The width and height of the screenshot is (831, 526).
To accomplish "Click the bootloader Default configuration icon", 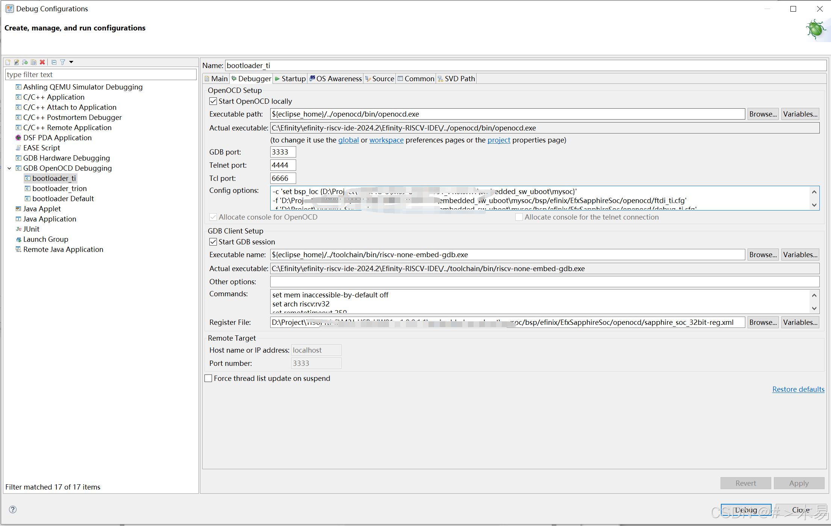I will 27,199.
